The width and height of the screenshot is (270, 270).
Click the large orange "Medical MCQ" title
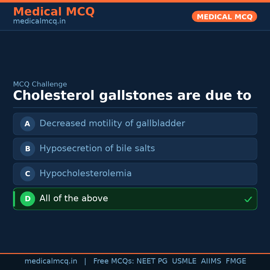(x=54, y=12)
